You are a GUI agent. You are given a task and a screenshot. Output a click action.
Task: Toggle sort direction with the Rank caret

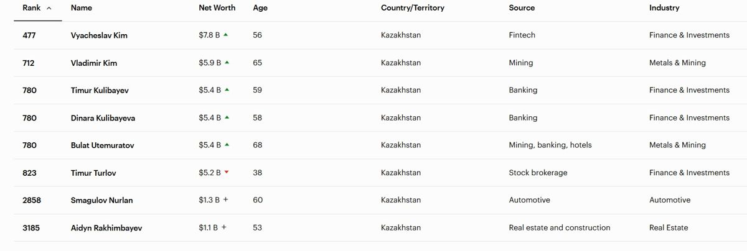click(x=49, y=8)
